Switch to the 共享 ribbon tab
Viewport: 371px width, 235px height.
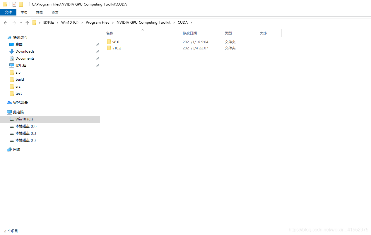(40, 12)
